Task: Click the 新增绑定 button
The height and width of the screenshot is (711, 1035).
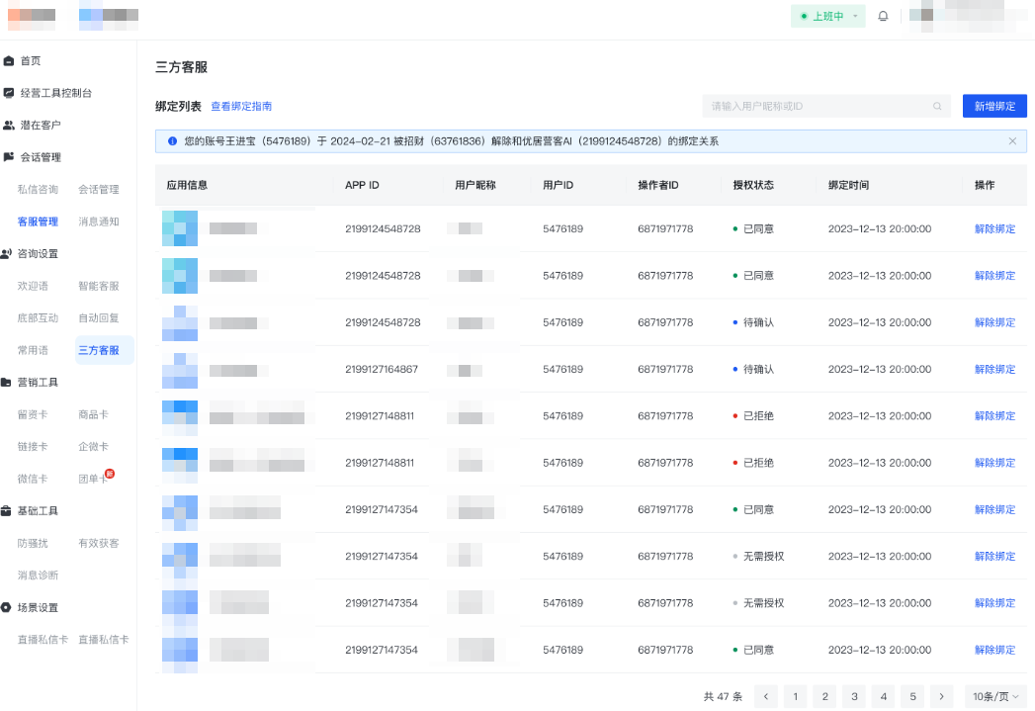Action: 994,106
